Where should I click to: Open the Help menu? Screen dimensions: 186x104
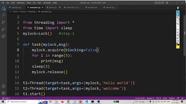(55, 3)
